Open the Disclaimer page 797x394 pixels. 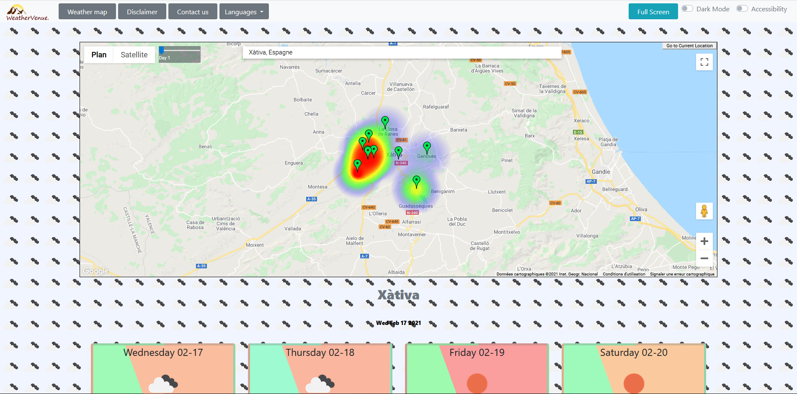(x=142, y=12)
